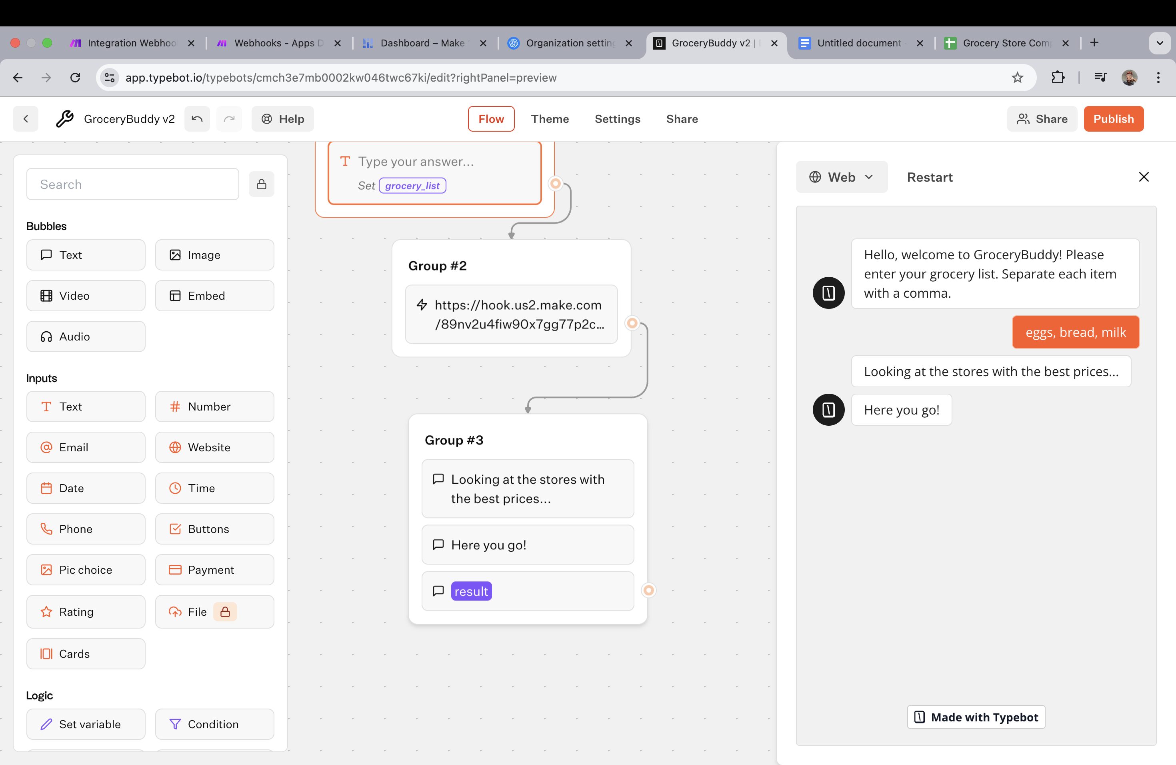
Task: Select the 'Here you go!' block in Group #3
Action: [527, 545]
